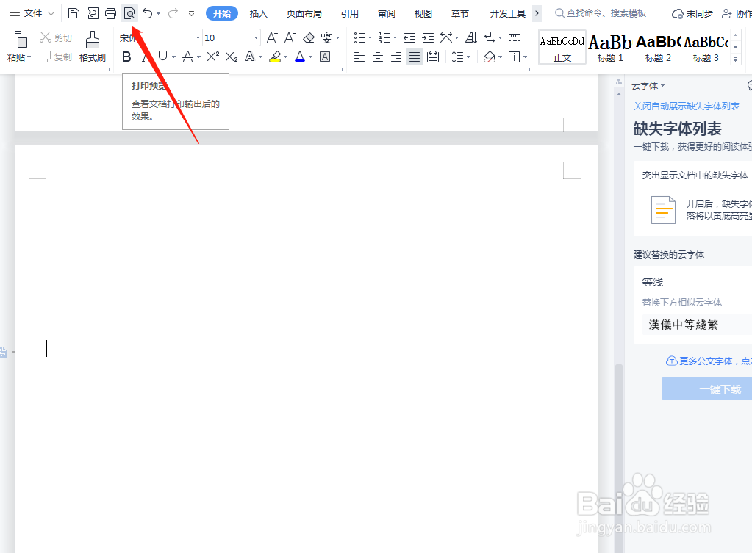Click the export to PDF icon
752x553 pixels.
point(93,13)
